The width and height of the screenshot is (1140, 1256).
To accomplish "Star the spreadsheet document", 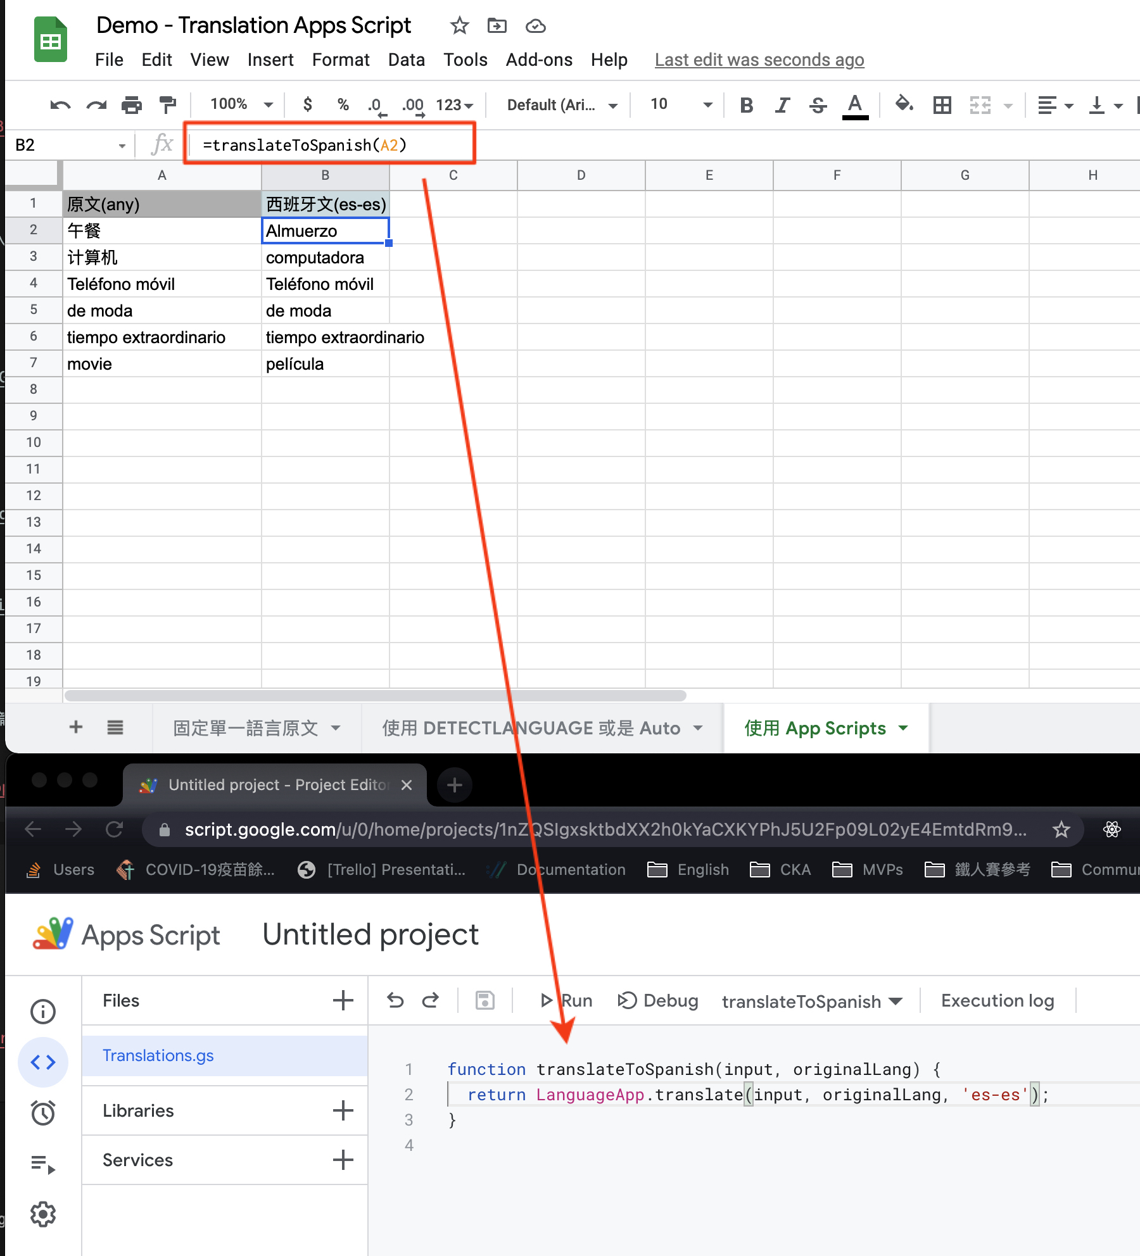I will [x=459, y=26].
